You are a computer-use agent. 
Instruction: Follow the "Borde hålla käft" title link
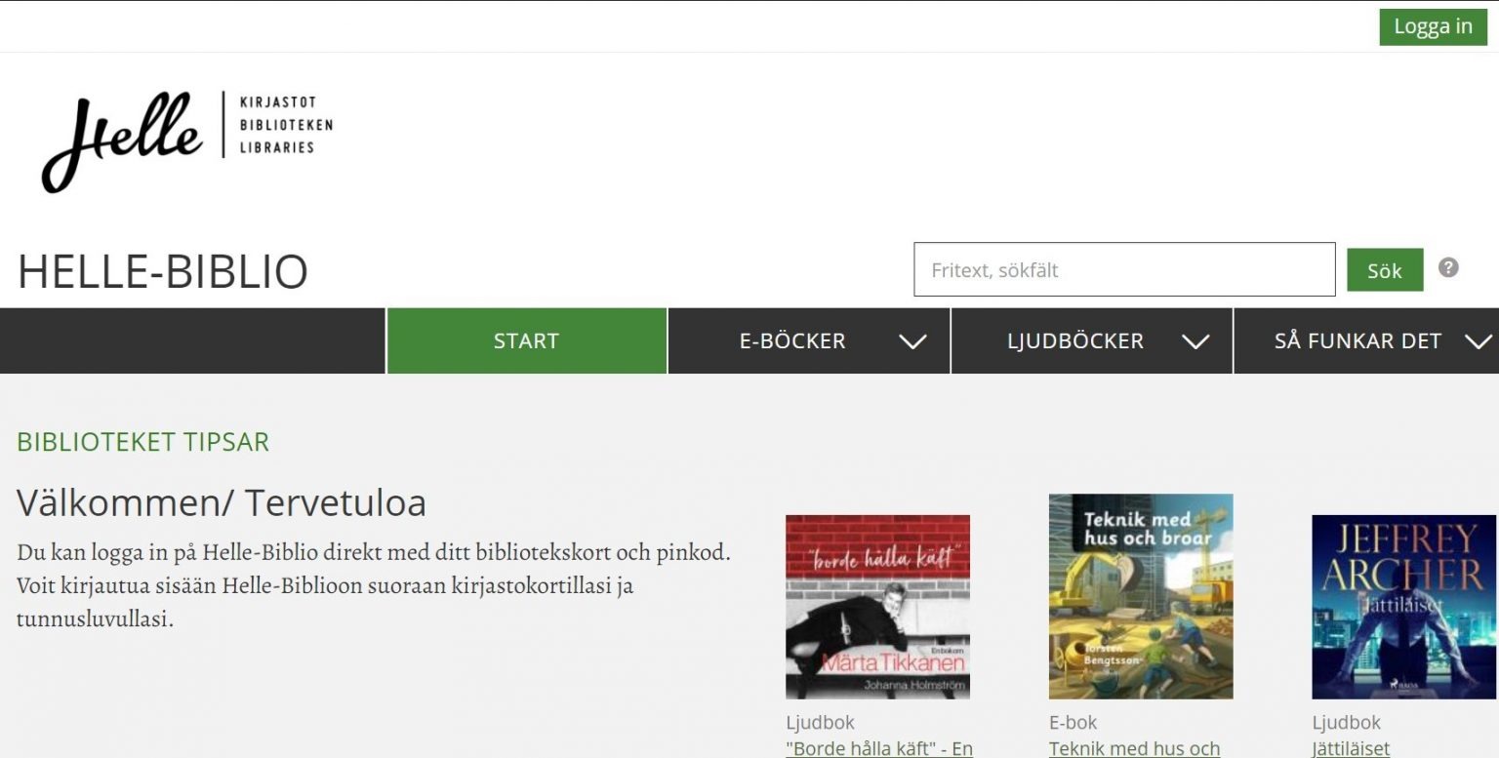[878, 748]
